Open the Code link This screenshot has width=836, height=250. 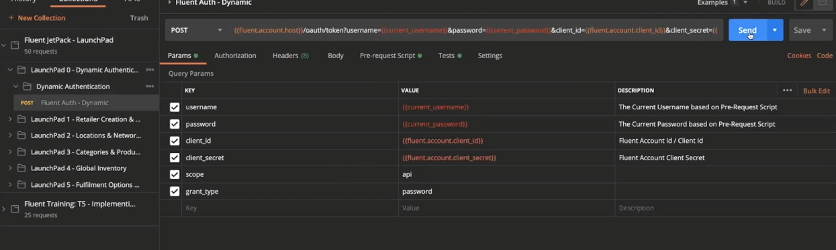pos(825,56)
